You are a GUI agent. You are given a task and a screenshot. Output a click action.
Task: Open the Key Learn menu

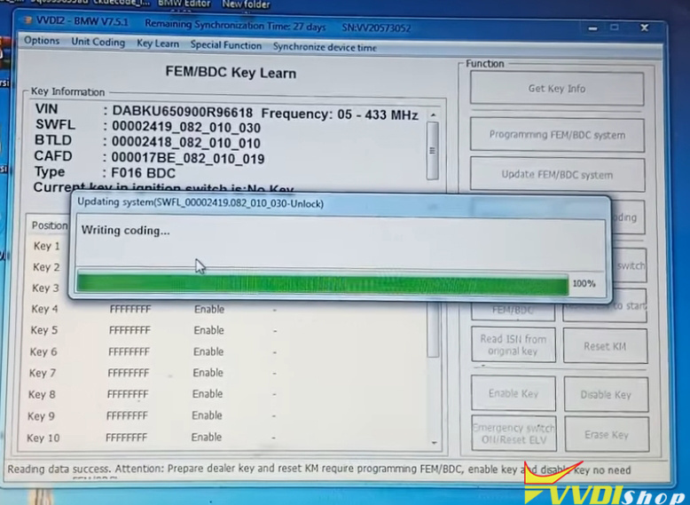point(158,43)
